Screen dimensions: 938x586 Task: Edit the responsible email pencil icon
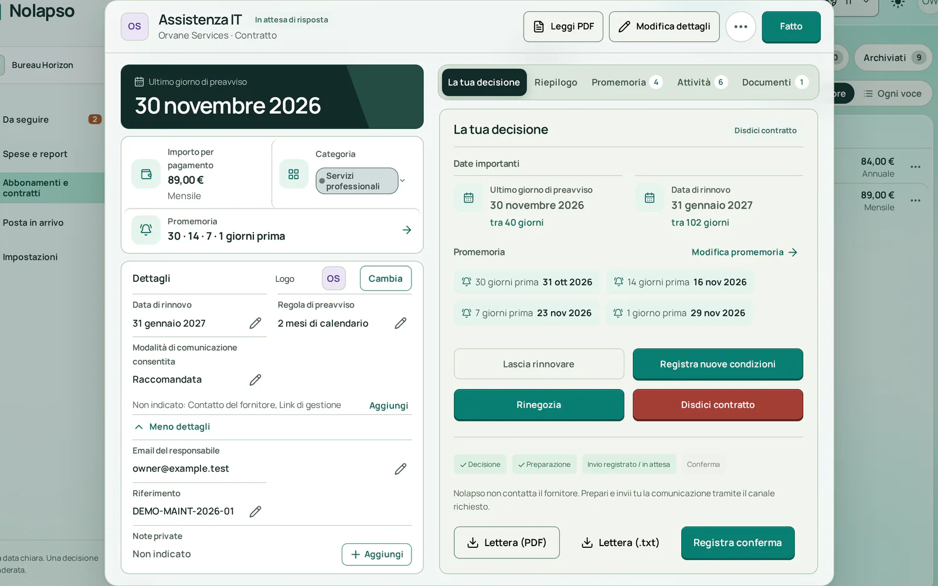tap(400, 469)
